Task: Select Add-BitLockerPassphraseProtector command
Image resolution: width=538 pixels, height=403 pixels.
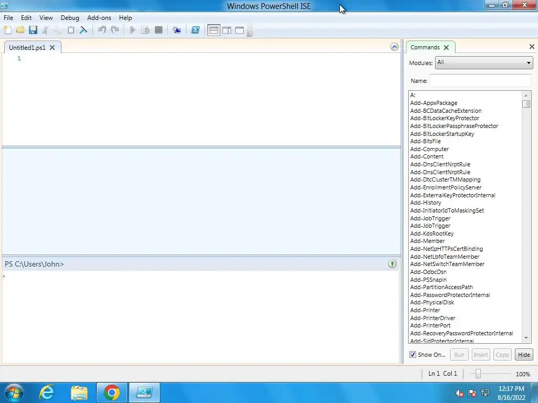Action: point(454,126)
